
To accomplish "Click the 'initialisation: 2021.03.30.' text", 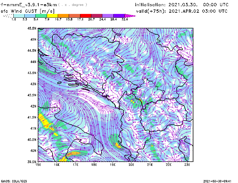I will coord(166,5).
